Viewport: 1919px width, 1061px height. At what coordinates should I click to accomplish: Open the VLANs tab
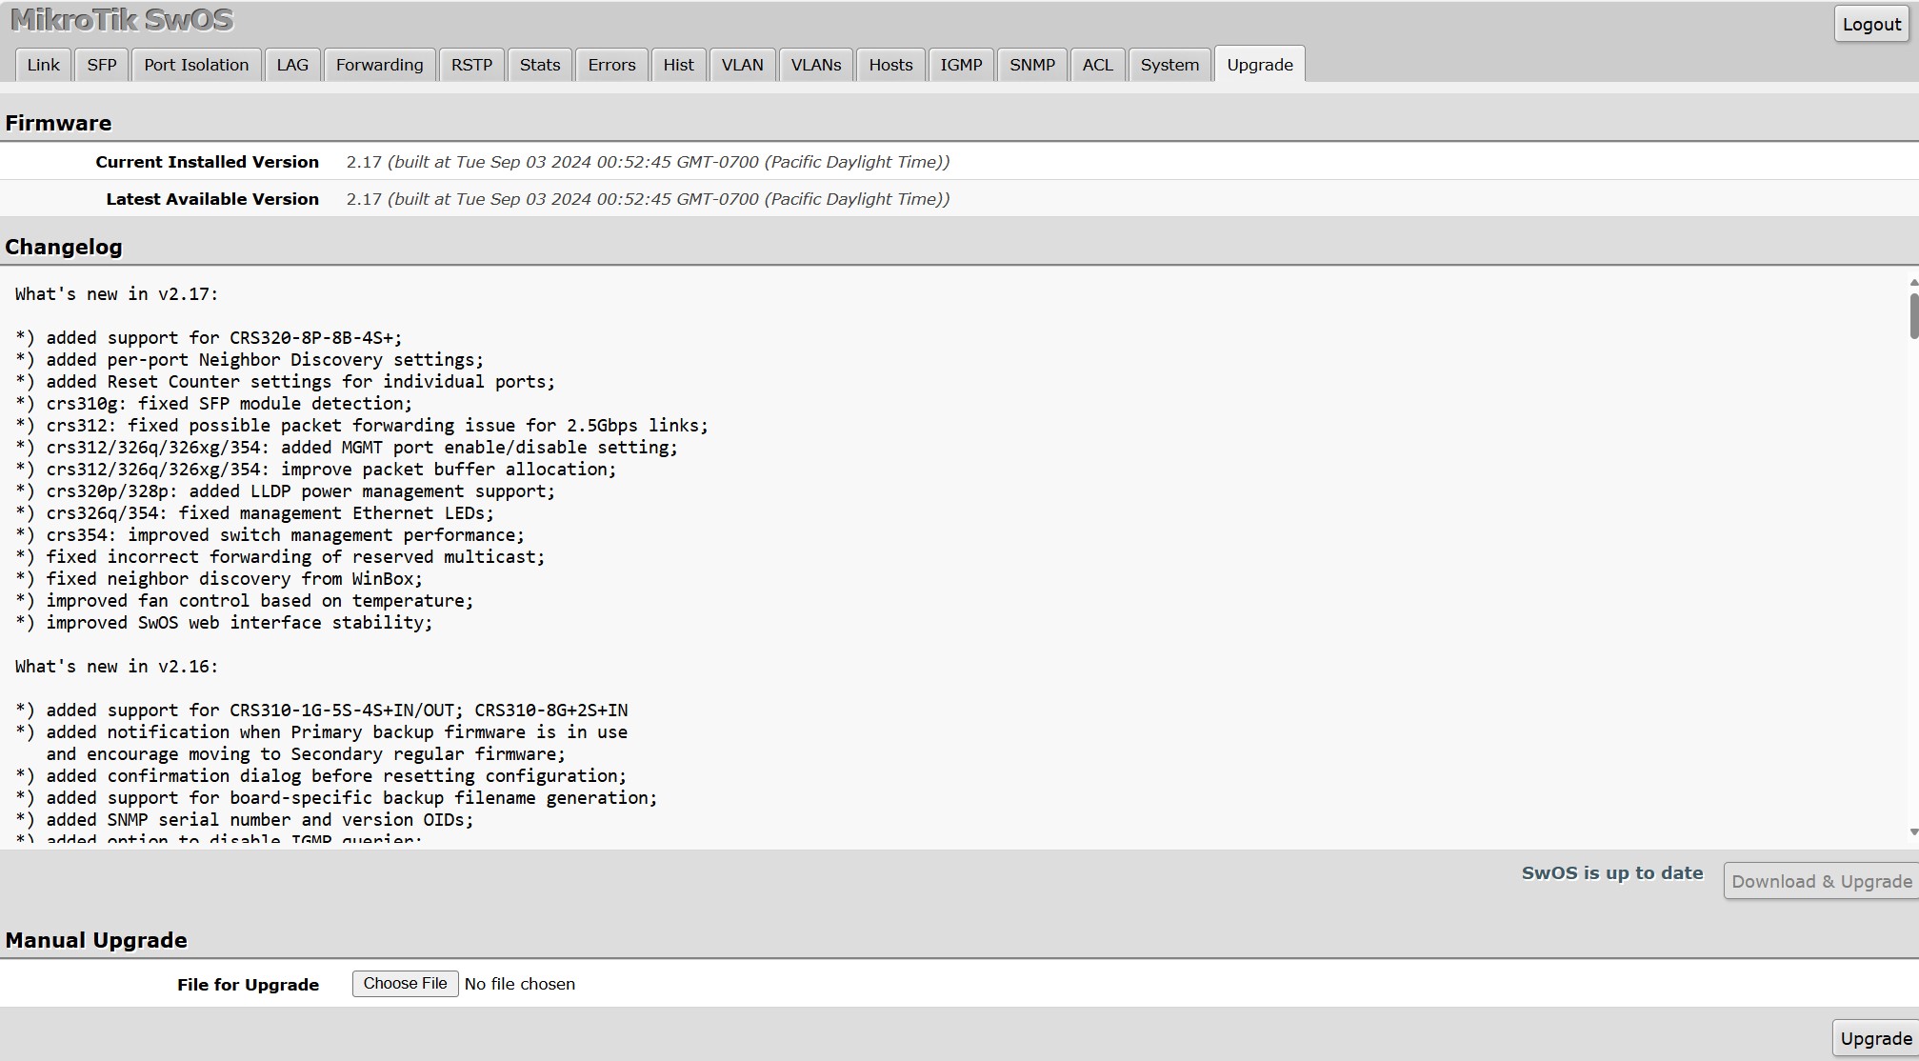816,65
